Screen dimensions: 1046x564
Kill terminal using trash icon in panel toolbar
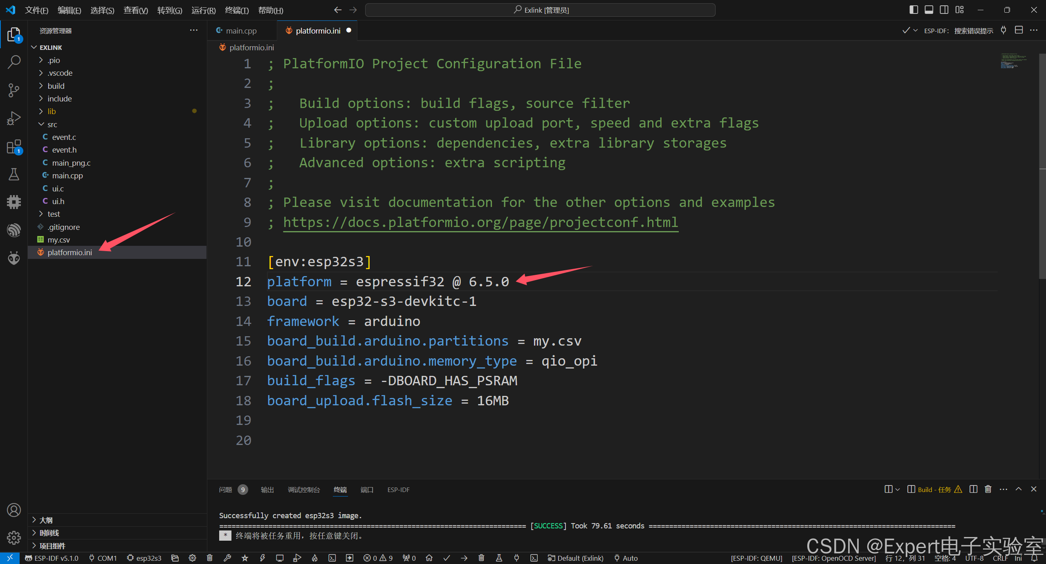pos(988,489)
